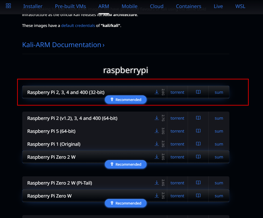263x218 pixels.
Task: Open documentation book icon for Raspberry Pi 1 (Original)
Action: pyautogui.click(x=198, y=144)
